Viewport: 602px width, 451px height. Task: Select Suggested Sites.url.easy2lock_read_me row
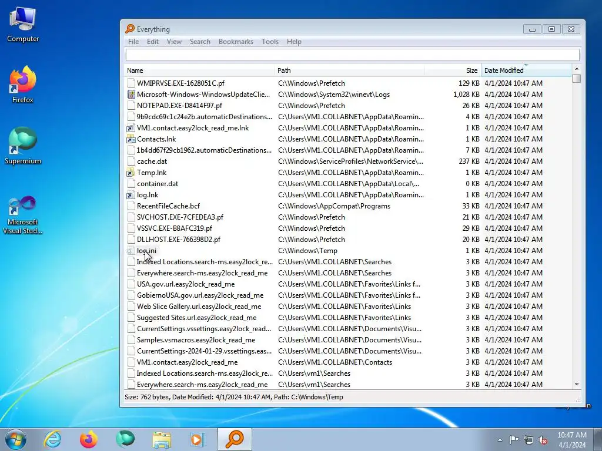point(196,318)
